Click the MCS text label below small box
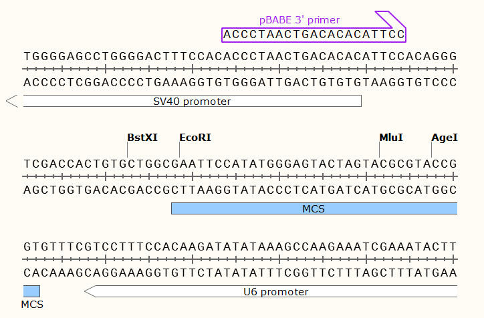484x318 pixels. tap(32, 305)
